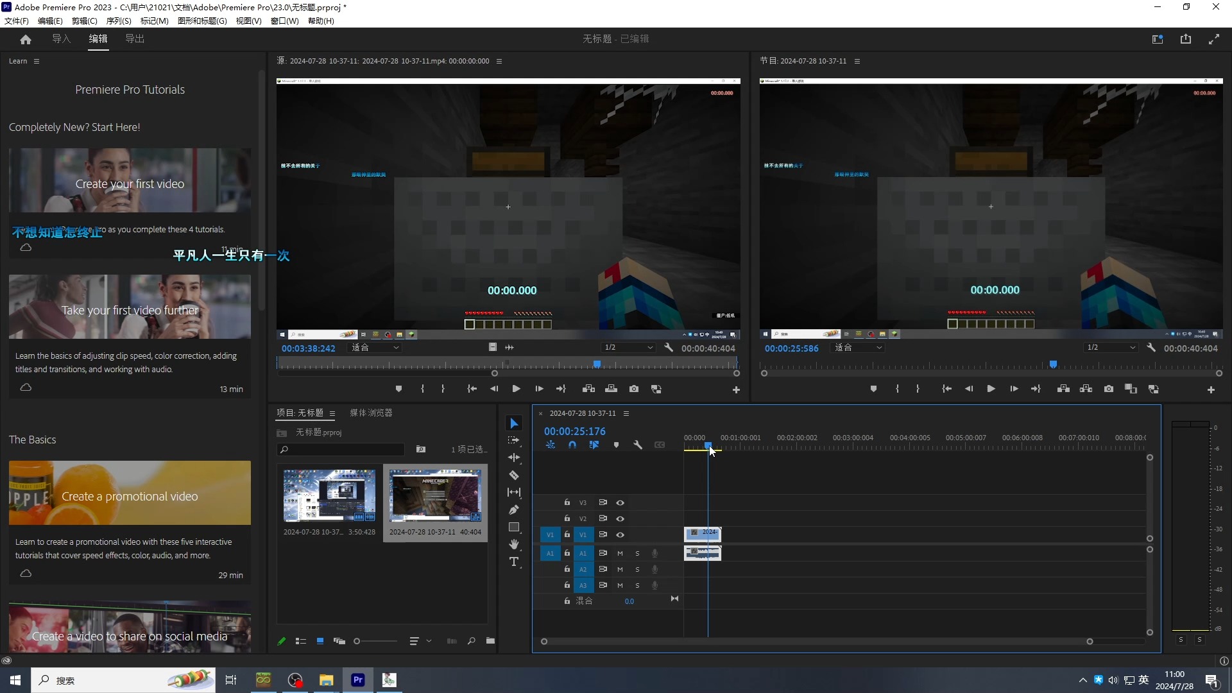Open Source monitor zoom level dropdown
Image resolution: width=1232 pixels, height=693 pixels.
tap(375, 348)
